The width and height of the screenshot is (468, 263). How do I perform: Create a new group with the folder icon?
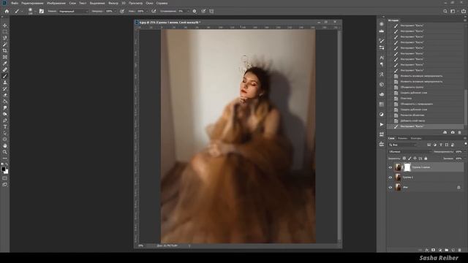coord(447,250)
